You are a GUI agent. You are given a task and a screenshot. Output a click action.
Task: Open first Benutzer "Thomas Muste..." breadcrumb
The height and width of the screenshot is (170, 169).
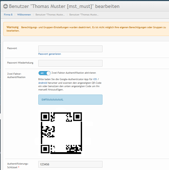point(50,15)
